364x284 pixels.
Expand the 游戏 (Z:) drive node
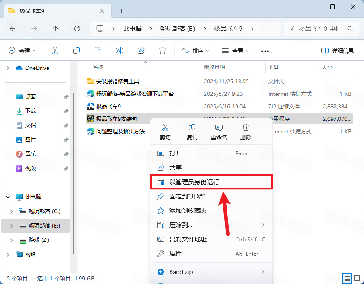11,240
